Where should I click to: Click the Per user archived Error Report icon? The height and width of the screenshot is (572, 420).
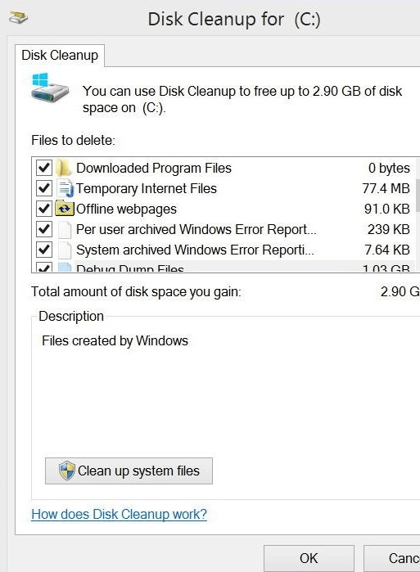click(x=65, y=229)
